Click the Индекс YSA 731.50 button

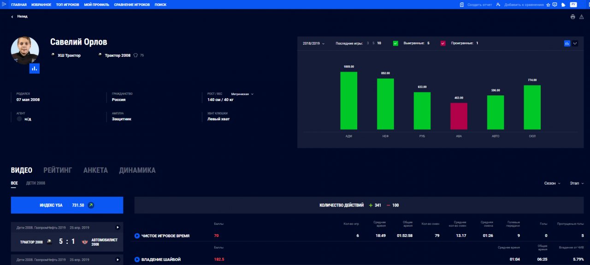coord(67,205)
